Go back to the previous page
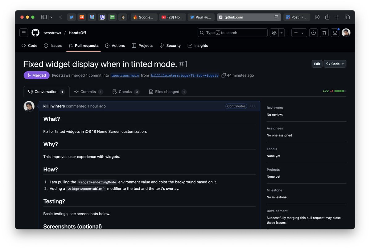 click(60, 17)
